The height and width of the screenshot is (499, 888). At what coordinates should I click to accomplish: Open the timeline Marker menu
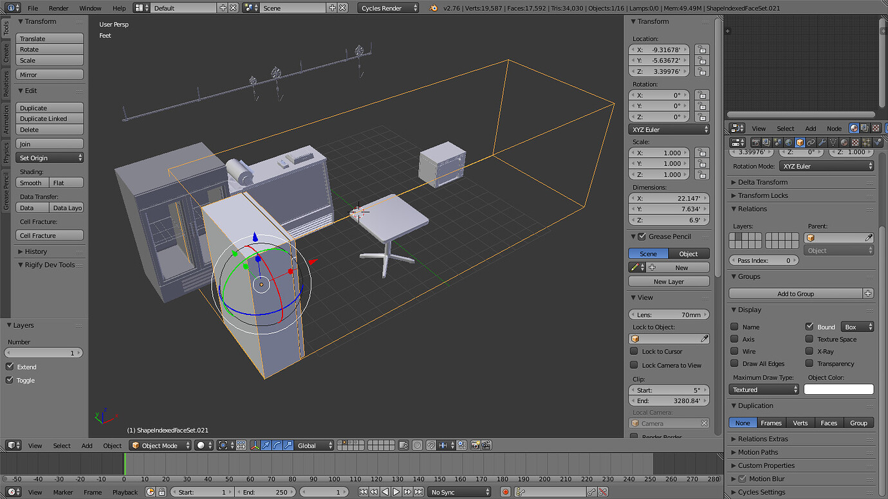pos(63,492)
